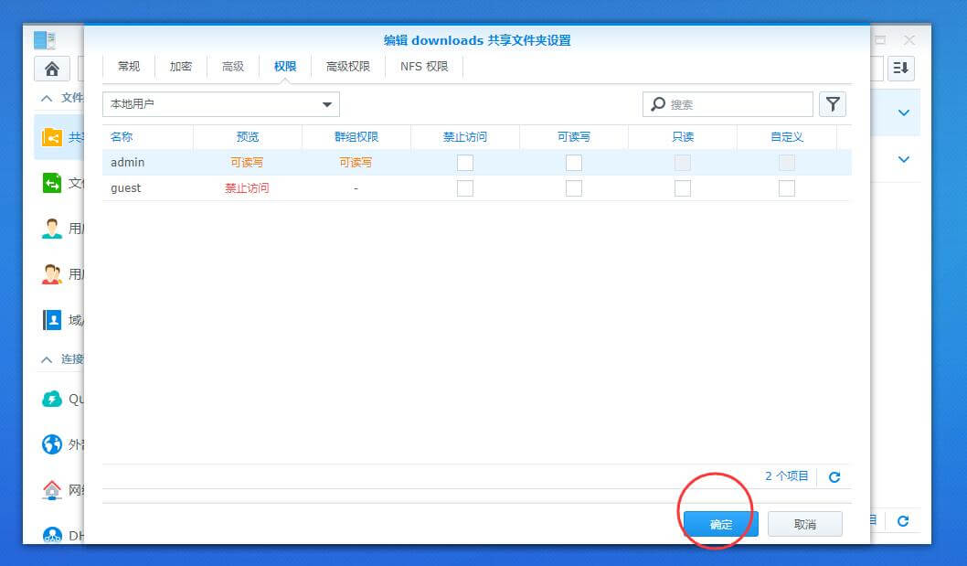967x566 pixels.
Task: Switch to the 高级权限 tab
Action: [x=348, y=67]
